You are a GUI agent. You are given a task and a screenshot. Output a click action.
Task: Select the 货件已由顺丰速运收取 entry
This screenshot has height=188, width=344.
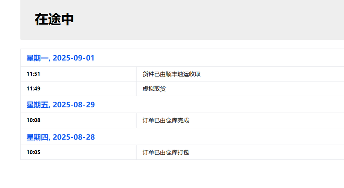pos(171,74)
